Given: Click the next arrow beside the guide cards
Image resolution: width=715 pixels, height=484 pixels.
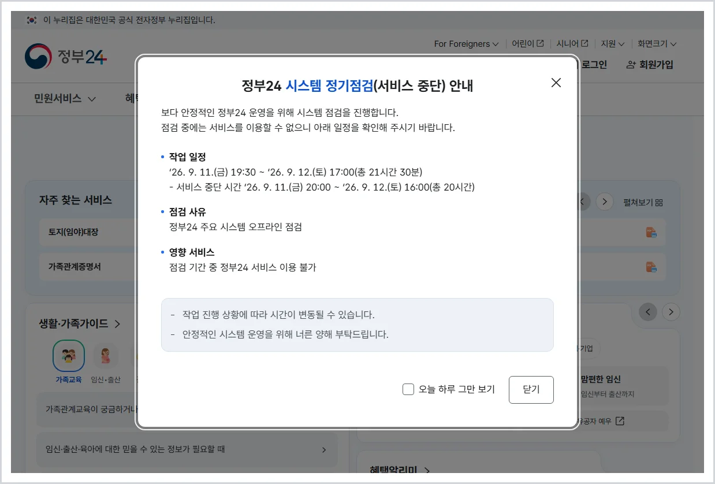Looking at the screenshot, I should point(671,312).
